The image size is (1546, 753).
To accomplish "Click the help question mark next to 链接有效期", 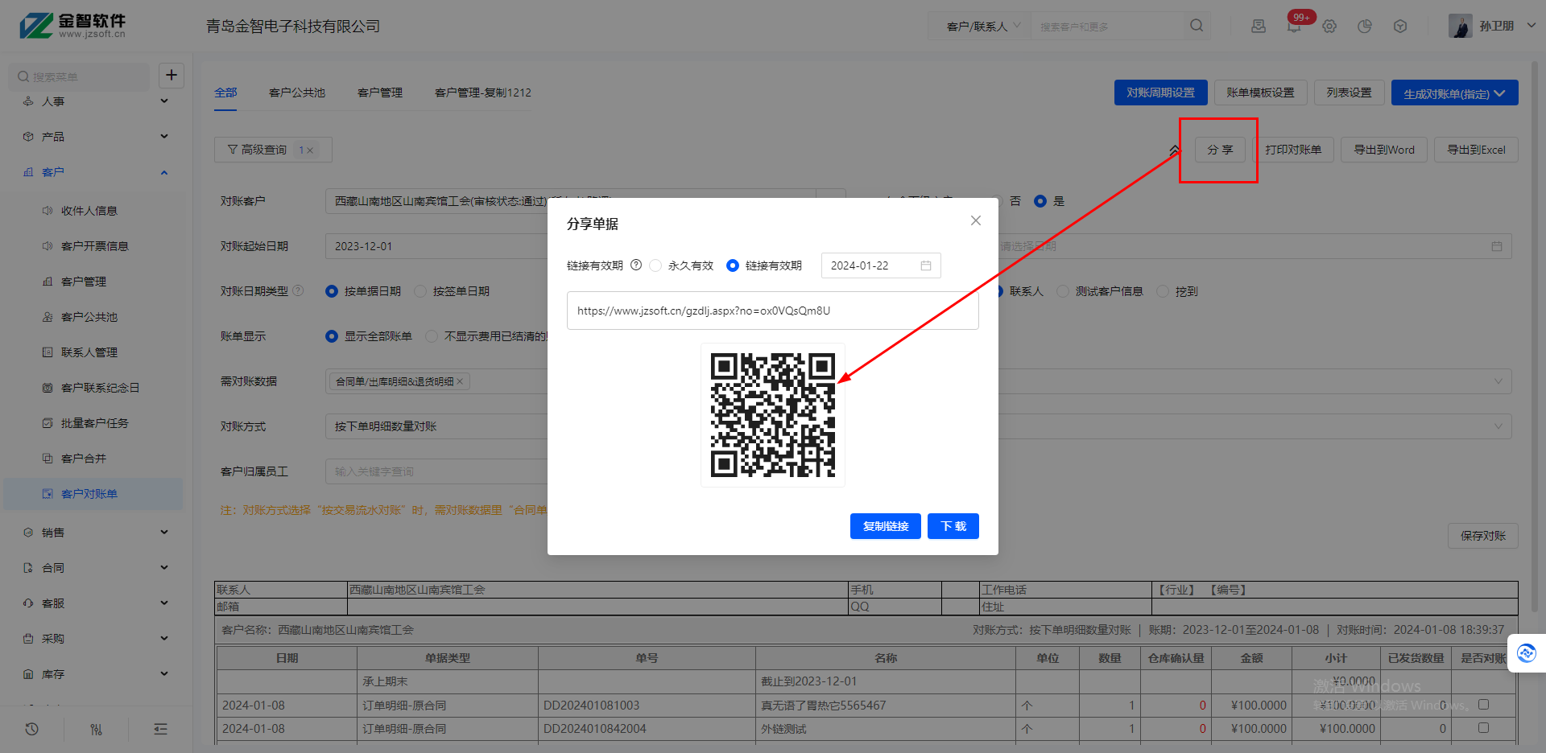I will [x=636, y=265].
